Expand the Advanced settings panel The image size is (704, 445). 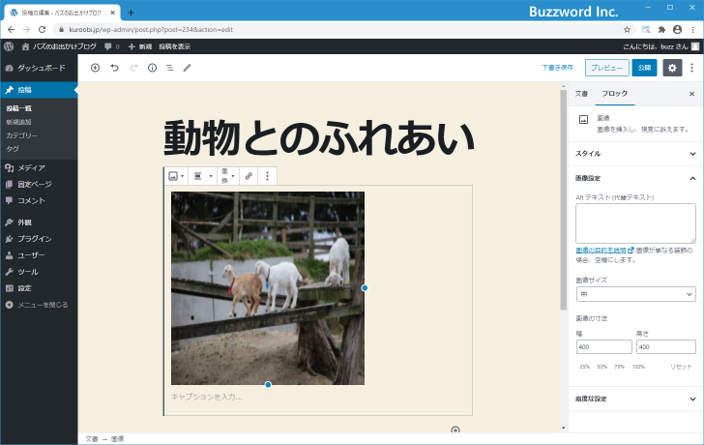click(x=635, y=399)
